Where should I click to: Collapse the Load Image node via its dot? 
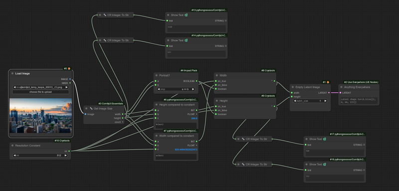click(12, 73)
